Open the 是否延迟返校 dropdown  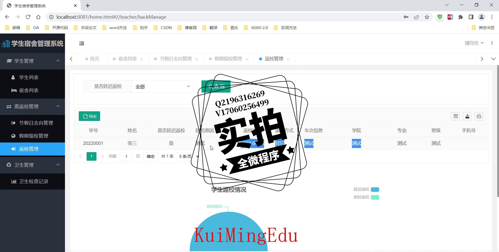[x=163, y=87]
